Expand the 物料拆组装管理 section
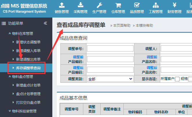192x117 pixels. 24,111
